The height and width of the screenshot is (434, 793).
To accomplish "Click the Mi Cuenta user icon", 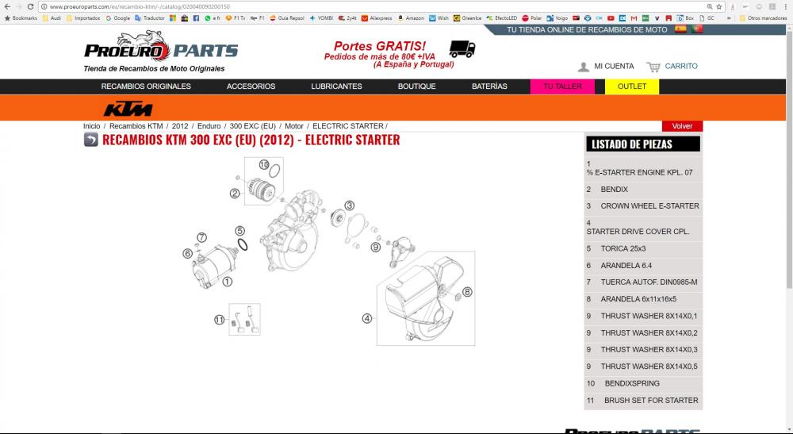I will tap(584, 67).
